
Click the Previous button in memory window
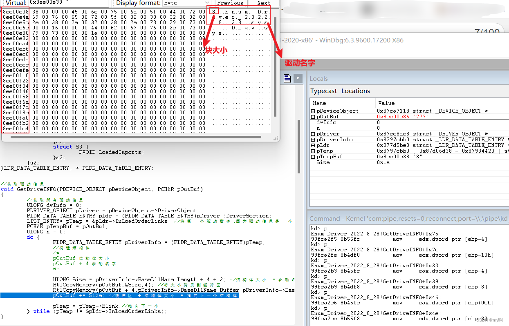[x=230, y=3]
